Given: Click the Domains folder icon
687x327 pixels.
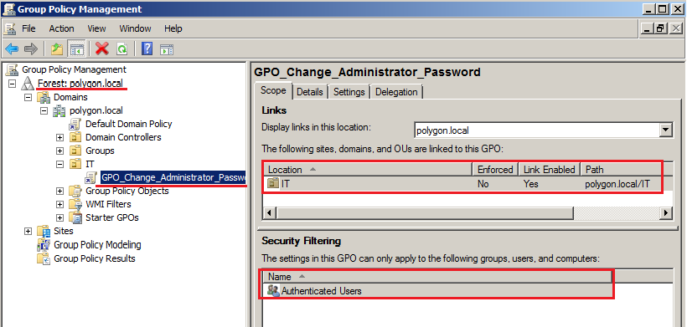Looking at the screenshot, I should click(44, 97).
